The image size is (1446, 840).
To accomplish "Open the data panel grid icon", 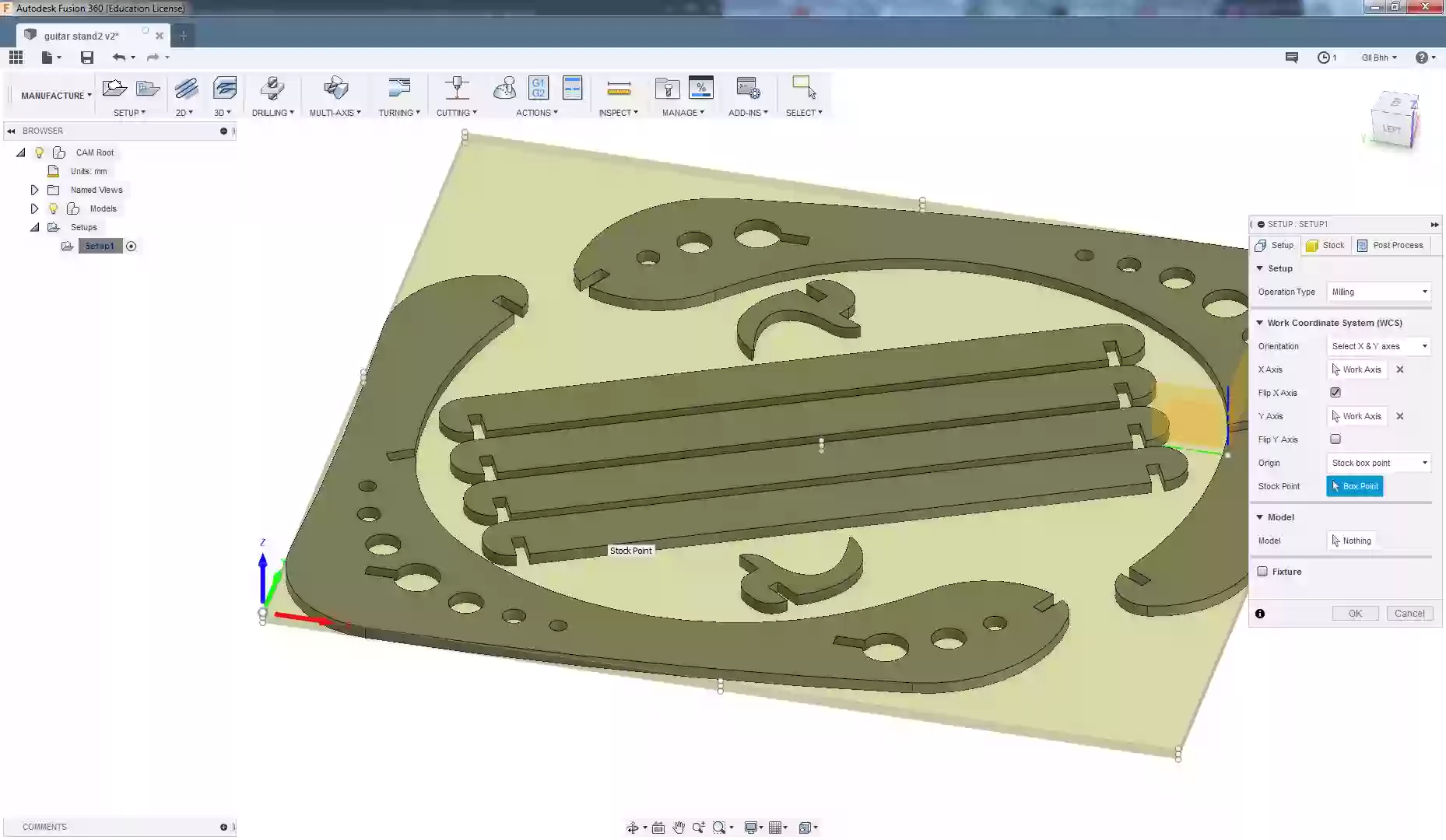I will [16, 57].
